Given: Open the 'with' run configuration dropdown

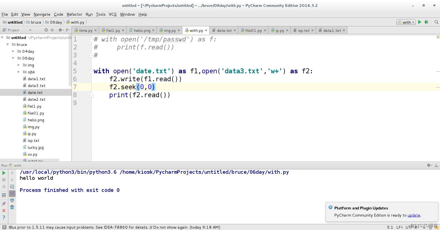Looking at the screenshot, I should pyautogui.click(x=406, y=22).
